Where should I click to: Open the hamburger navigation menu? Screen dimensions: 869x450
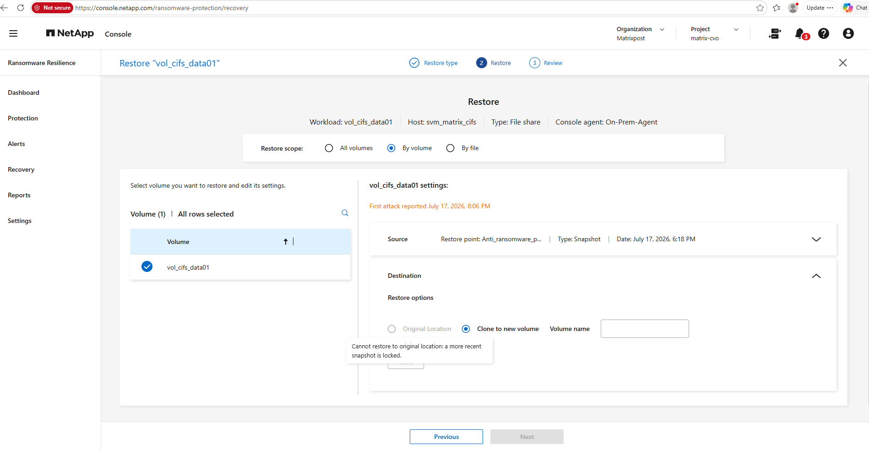coord(13,33)
